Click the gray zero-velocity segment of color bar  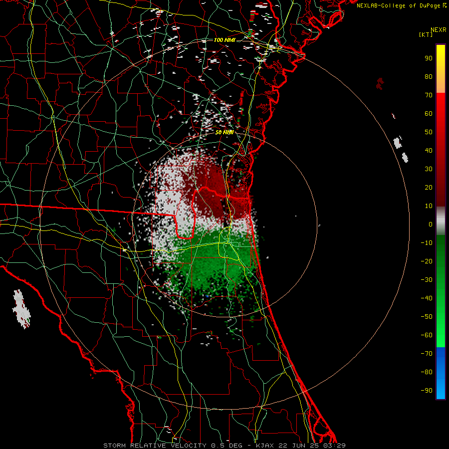point(441,221)
